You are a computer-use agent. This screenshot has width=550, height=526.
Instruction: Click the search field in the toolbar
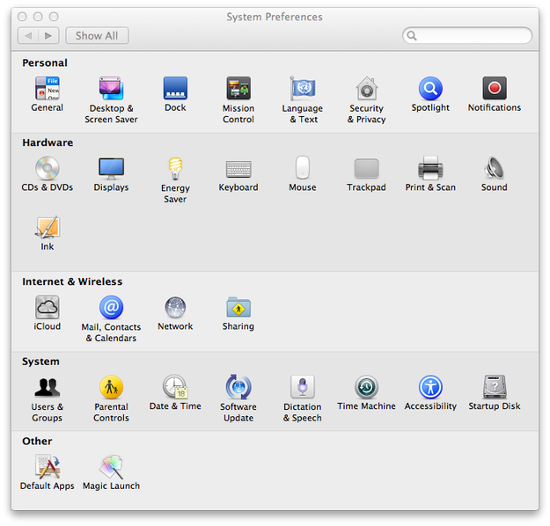[x=467, y=36]
